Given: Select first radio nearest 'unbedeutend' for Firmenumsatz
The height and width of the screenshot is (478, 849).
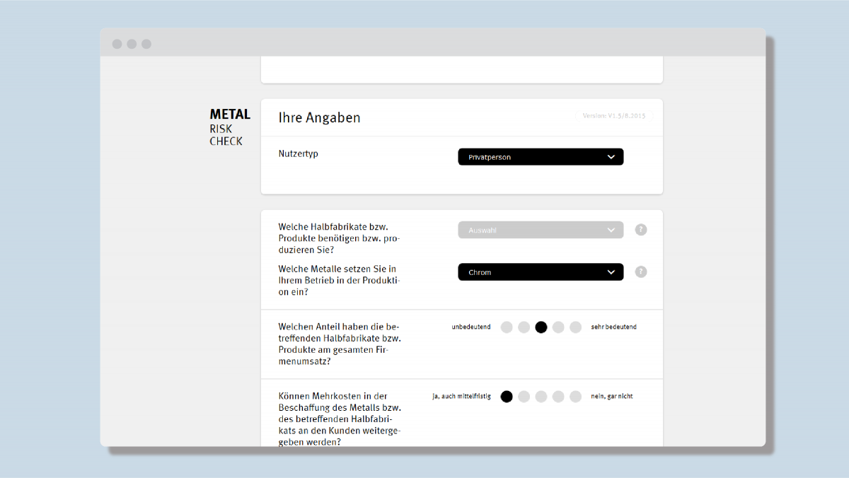Looking at the screenshot, I should click(x=507, y=327).
